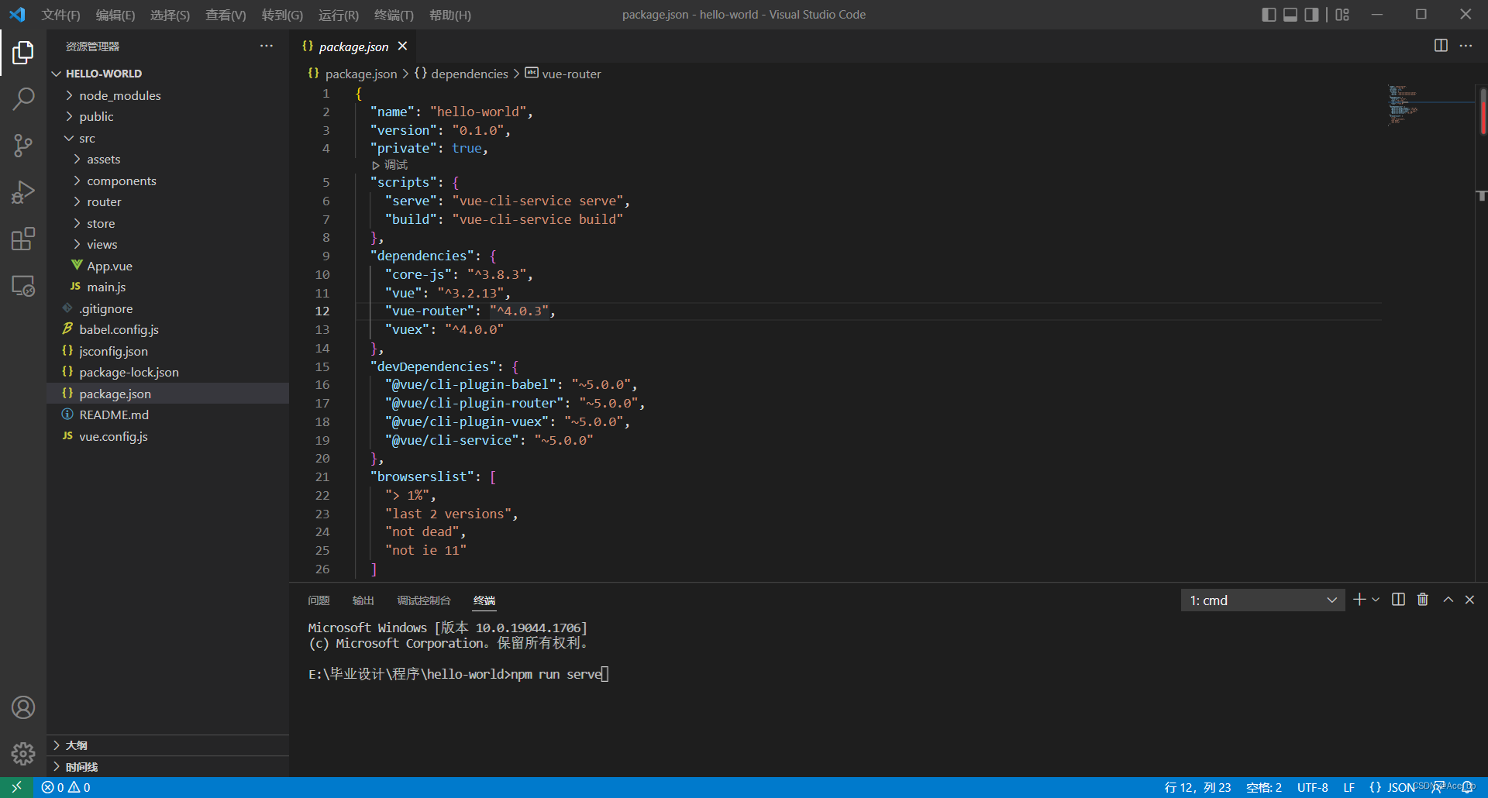1488x798 pixels.
Task: Toggle bottom panel visibility
Action: tap(1290, 15)
